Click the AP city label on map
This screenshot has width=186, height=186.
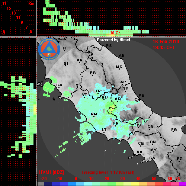(x=123, y=82)
